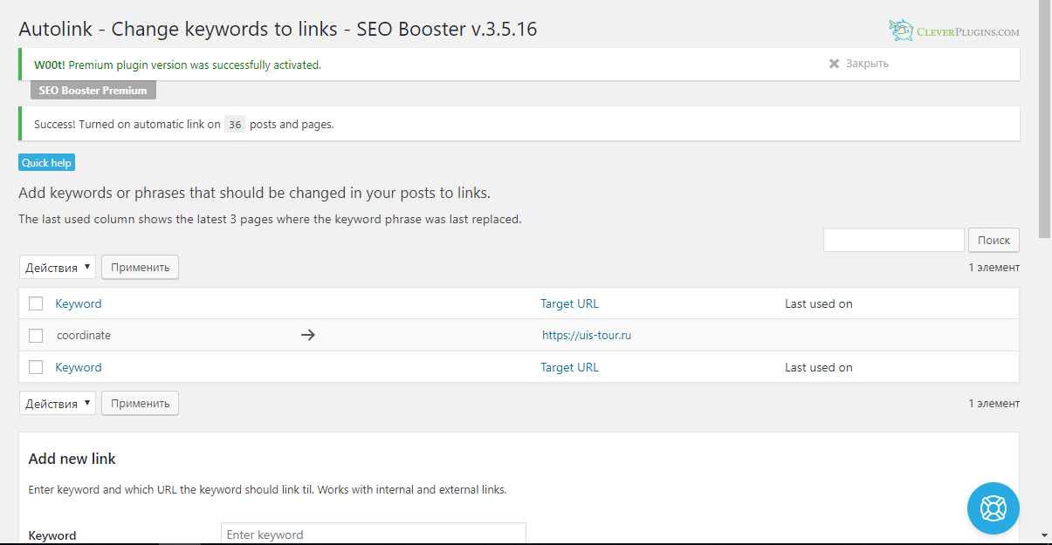Tick the select-all checkbox in table footer
The width and height of the screenshot is (1052, 545).
[x=36, y=367]
